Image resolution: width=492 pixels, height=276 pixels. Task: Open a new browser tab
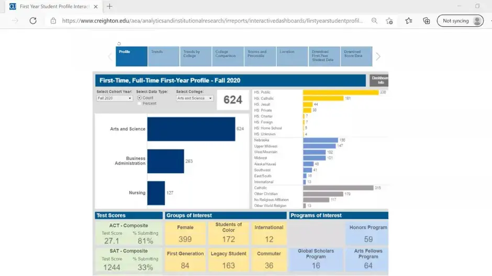(109, 6)
